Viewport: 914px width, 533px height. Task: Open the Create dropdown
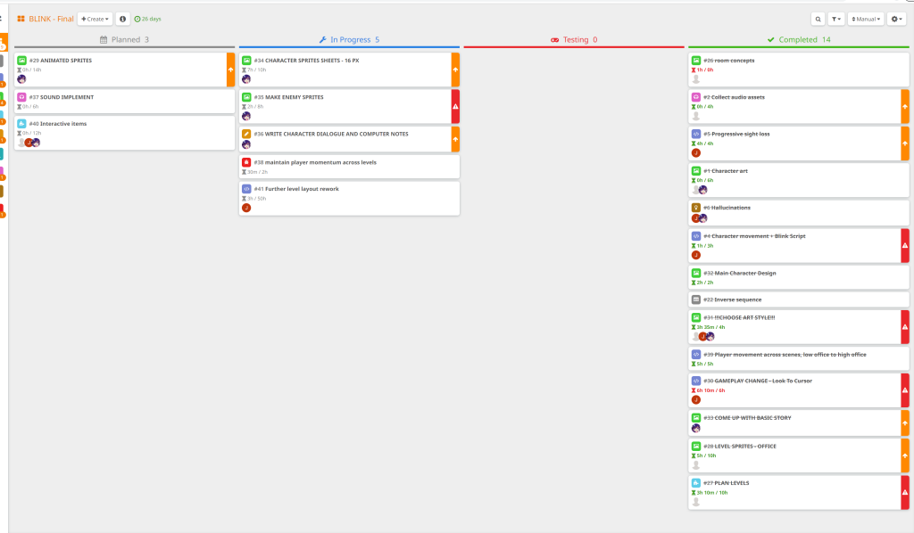click(95, 19)
